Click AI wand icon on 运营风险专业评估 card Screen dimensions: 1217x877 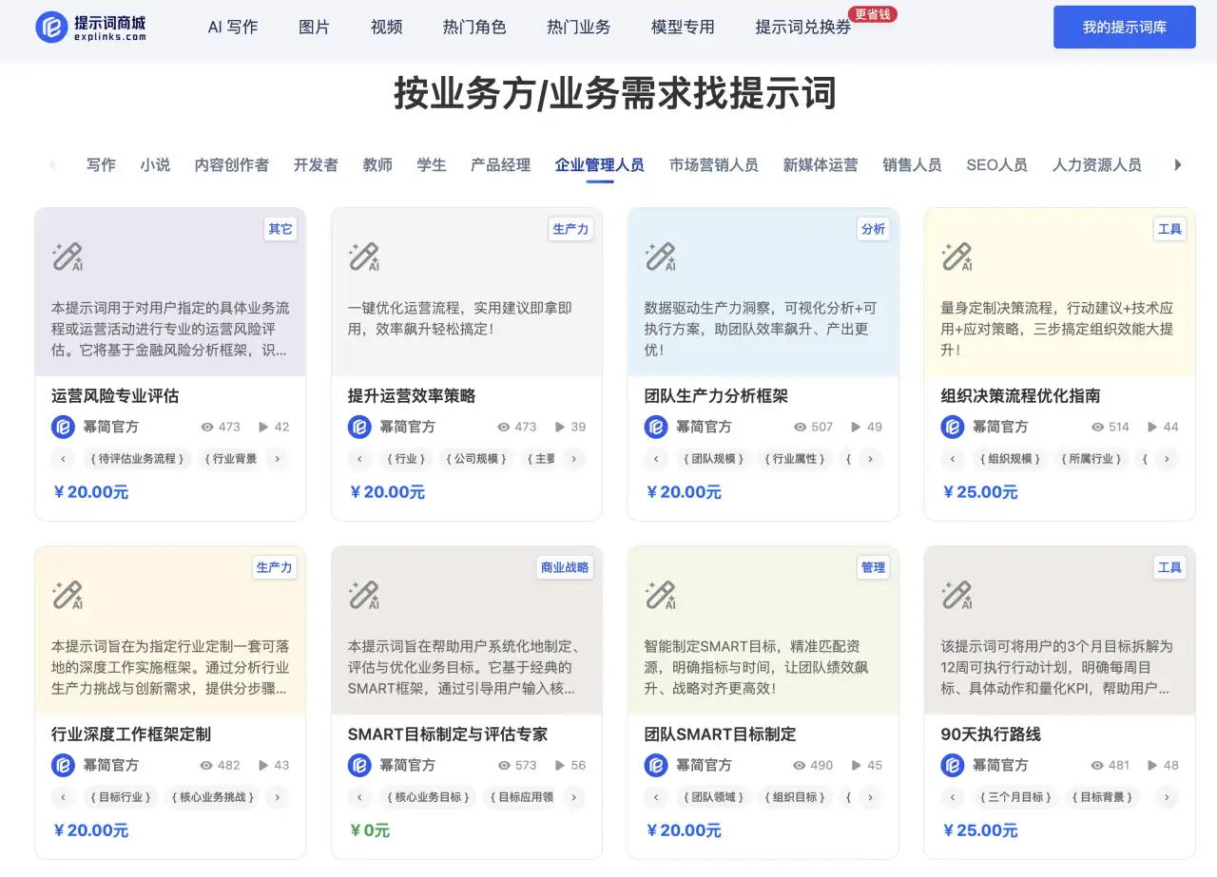click(x=68, y=257)
